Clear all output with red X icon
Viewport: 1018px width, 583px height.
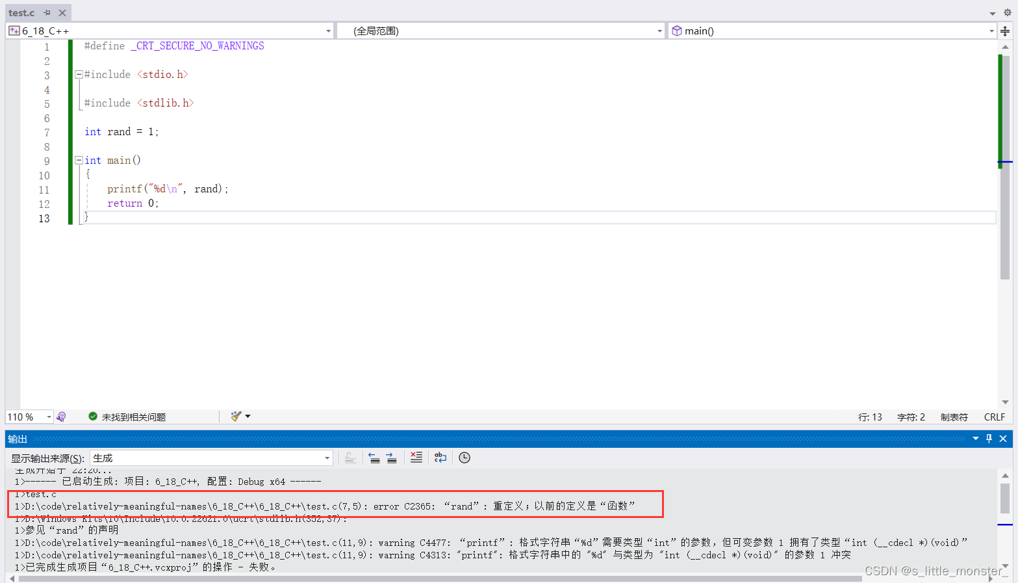[x=416, y=458]
